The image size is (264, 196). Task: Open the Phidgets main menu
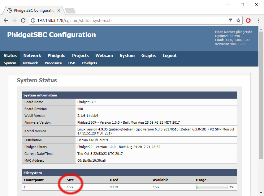(x=56, y=56)
